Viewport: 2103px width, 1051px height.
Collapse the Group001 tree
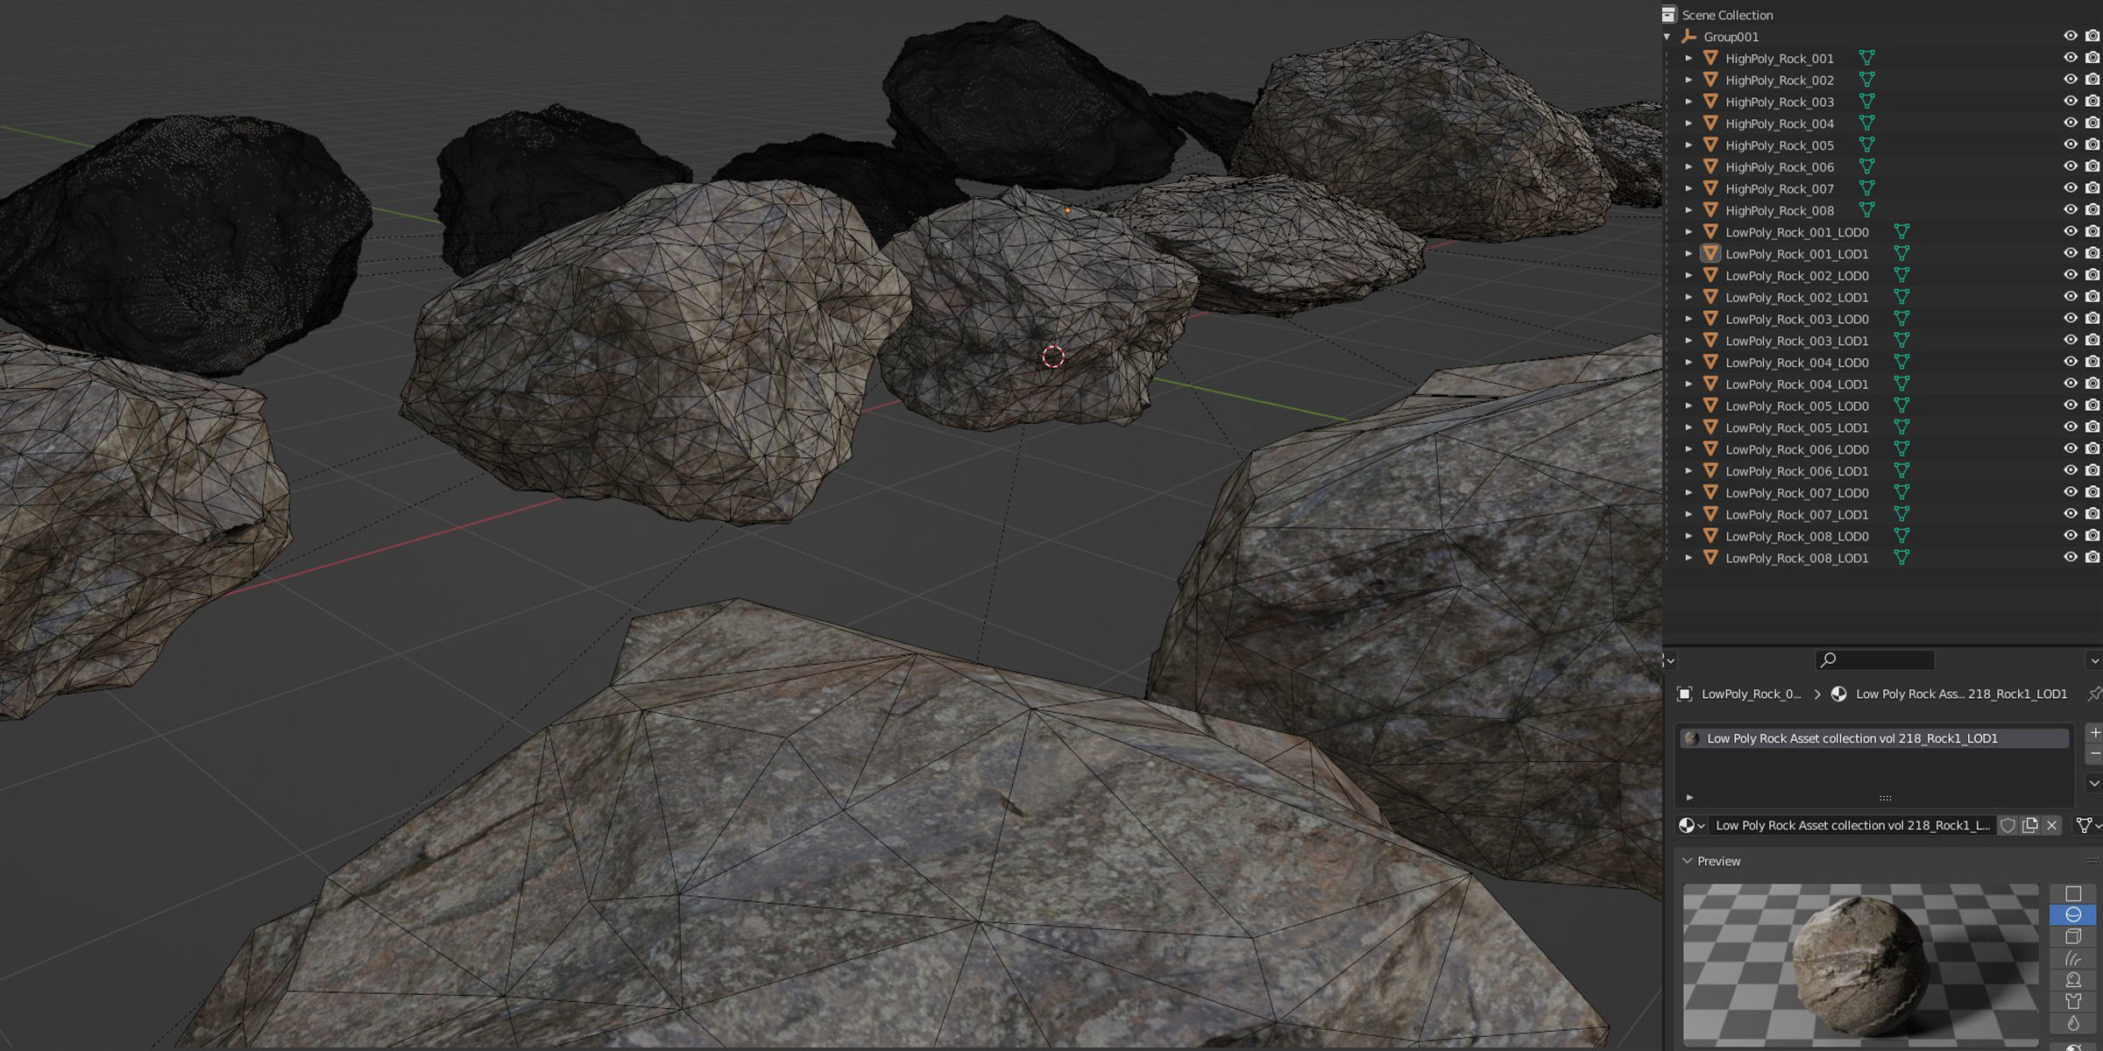pos(1668,37)
